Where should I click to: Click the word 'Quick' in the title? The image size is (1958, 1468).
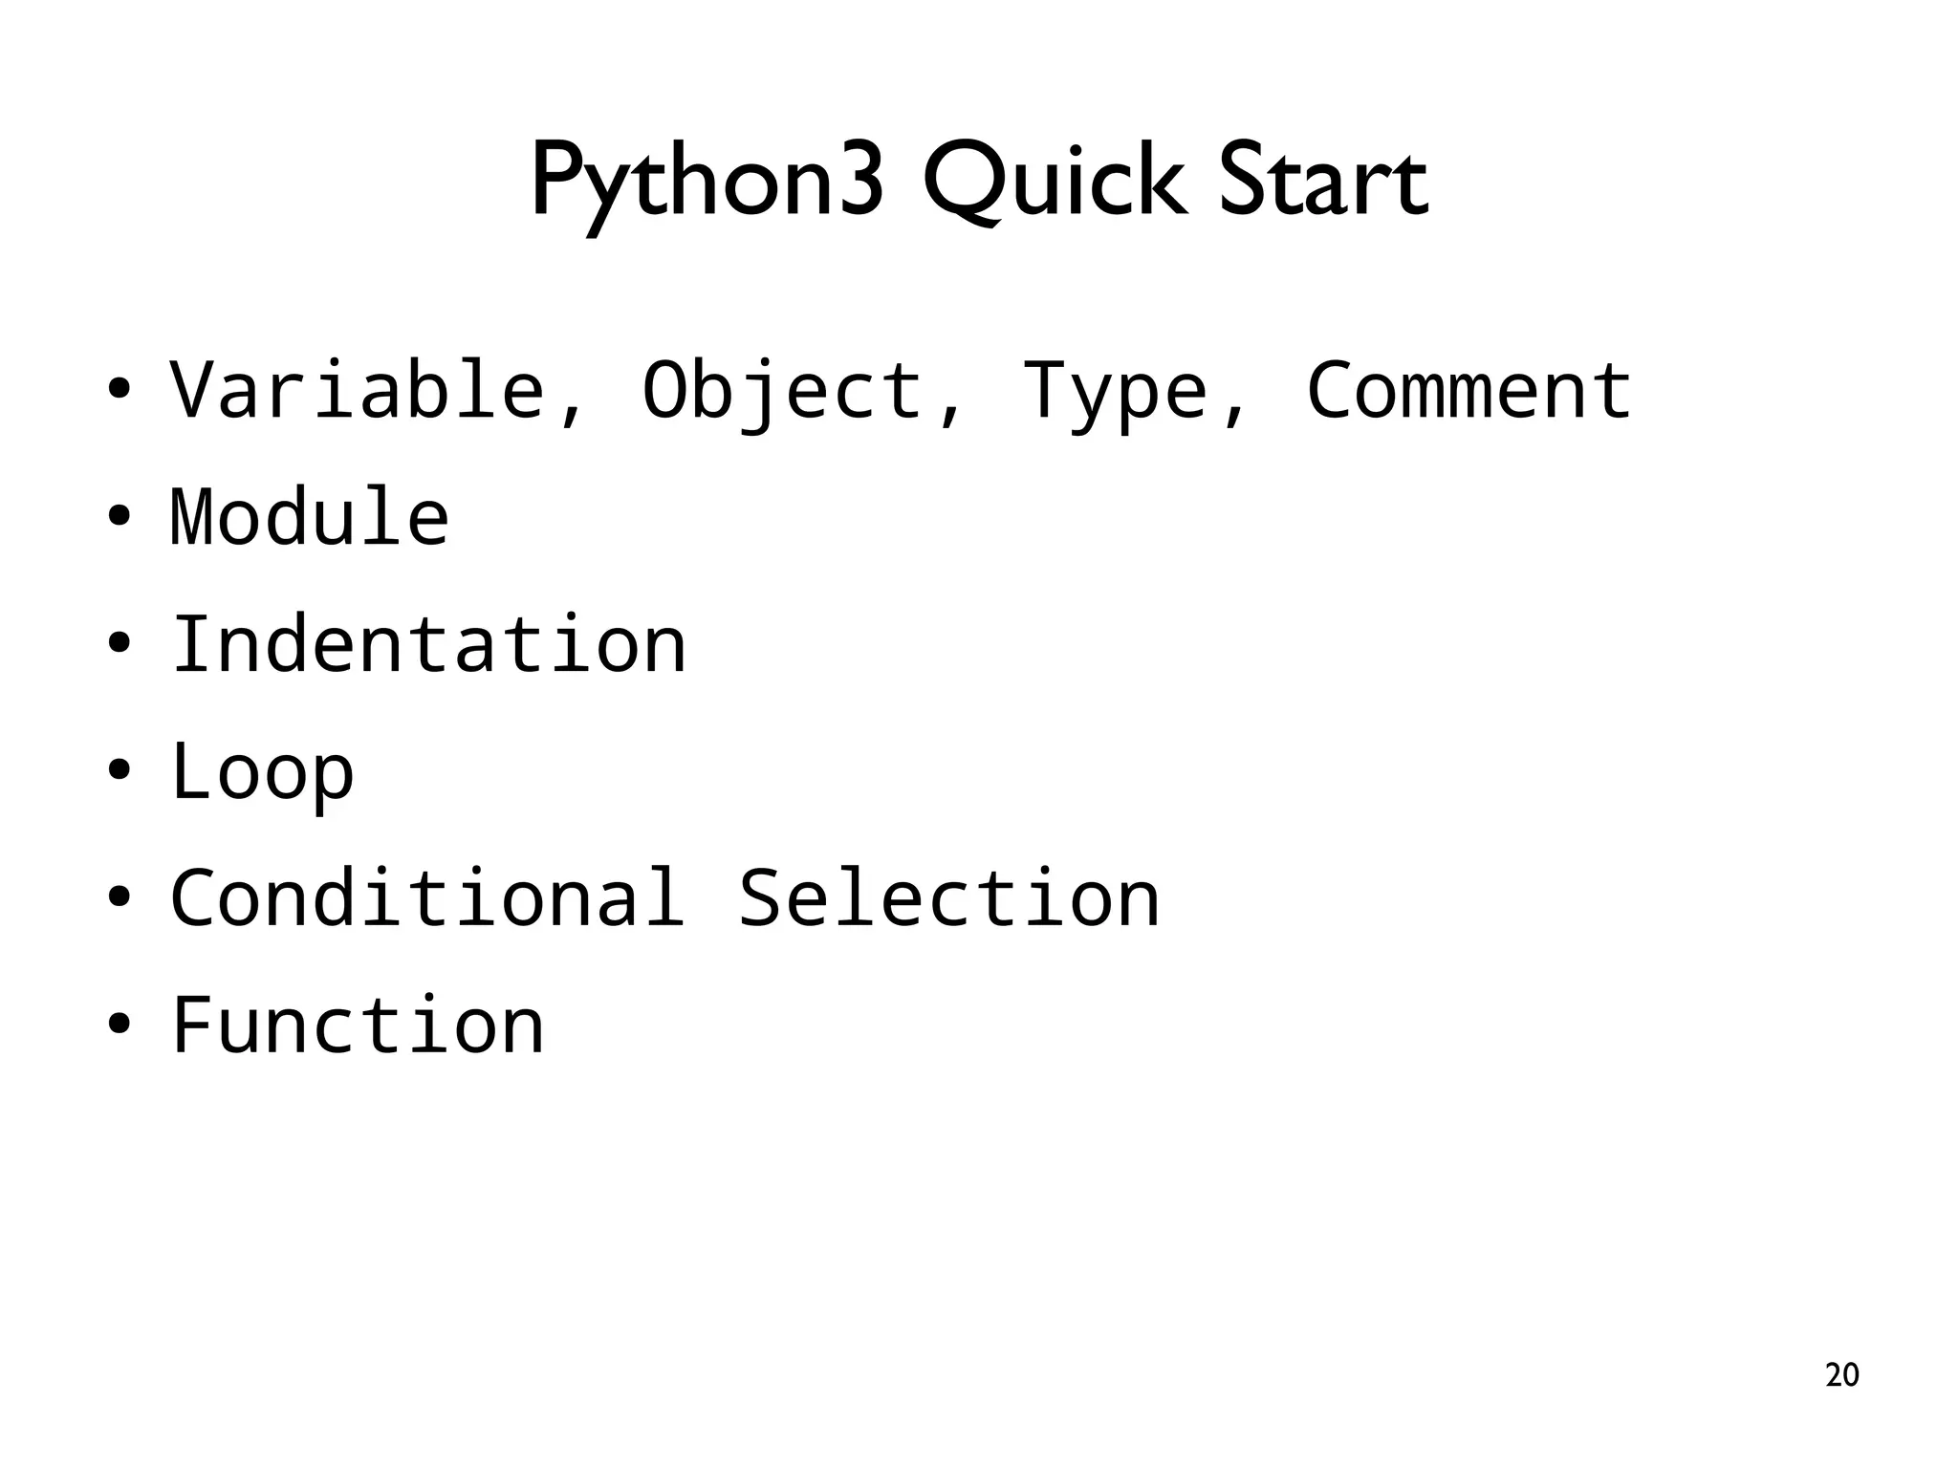[x=1054, y=182]
